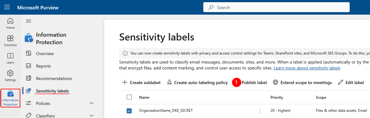
Task: Click the search magnifier icon
Action: [211, 7]
